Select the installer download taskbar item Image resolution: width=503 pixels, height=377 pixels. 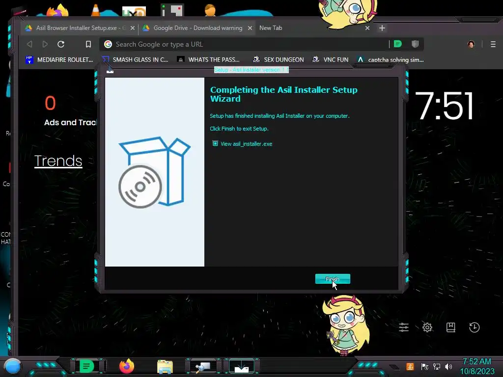coord(242,366)
